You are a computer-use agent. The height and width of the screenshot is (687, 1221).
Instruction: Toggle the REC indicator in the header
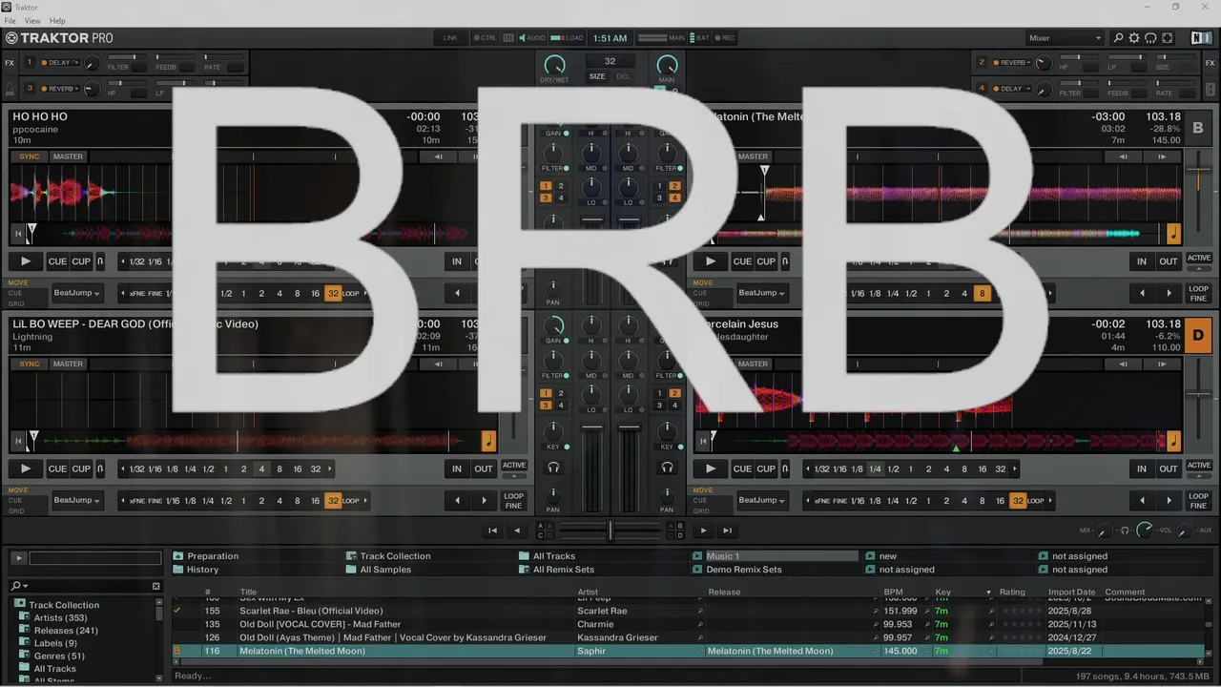pos(724,38)
